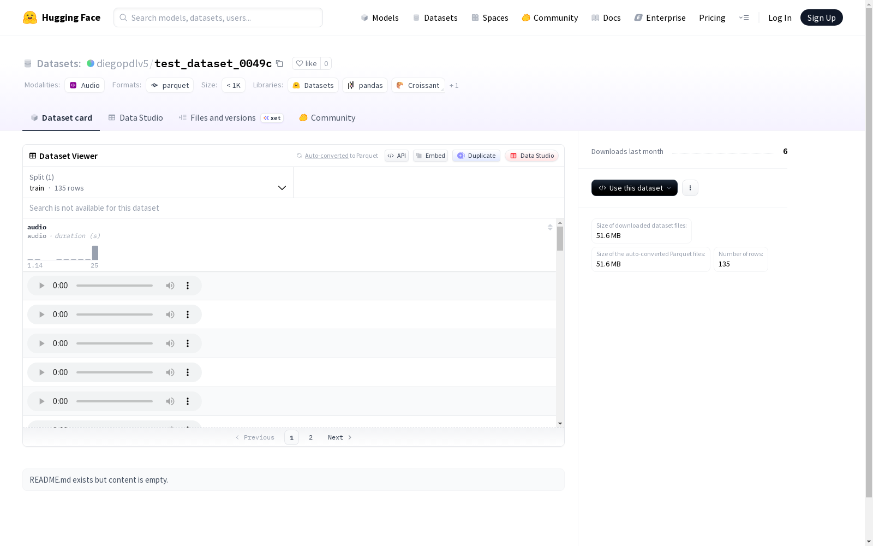Seek the first audio player's progress bar
Image resolution: width=873 pixels, height=546 pixels.
tap(115, 286)
